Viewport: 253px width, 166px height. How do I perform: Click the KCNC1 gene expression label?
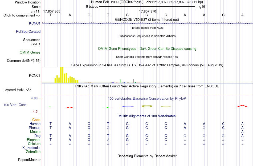click(x=35, y=75)
